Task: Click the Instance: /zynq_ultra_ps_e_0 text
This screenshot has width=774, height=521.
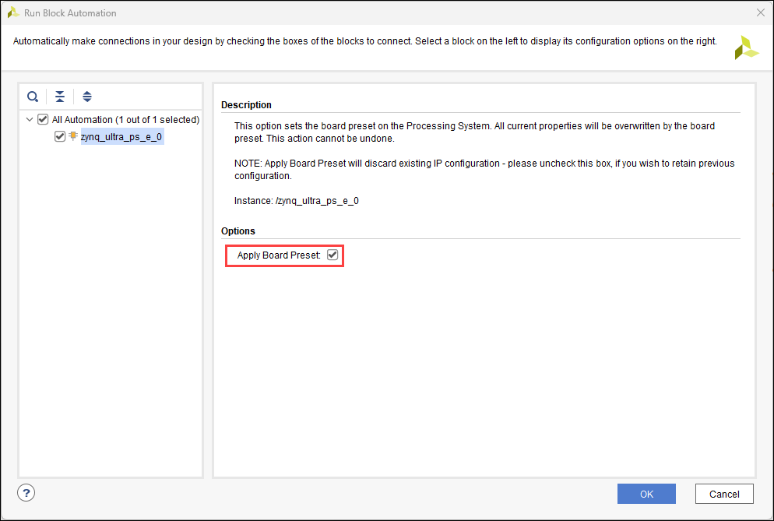Action: pyautogui.click(x=296, y=201)
